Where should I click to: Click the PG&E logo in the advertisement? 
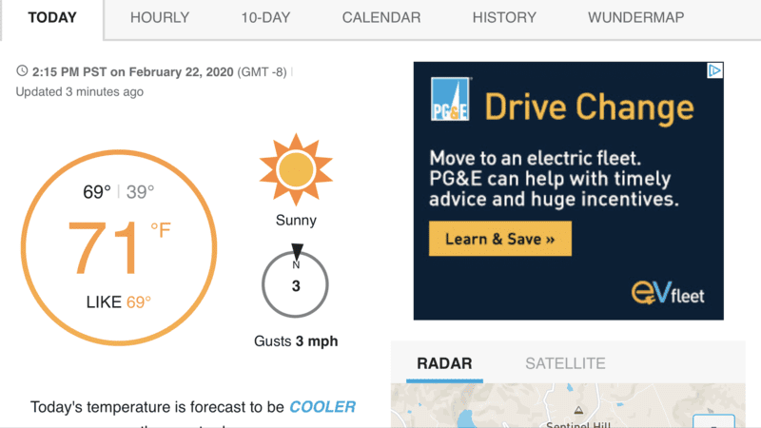pos(451,99)
